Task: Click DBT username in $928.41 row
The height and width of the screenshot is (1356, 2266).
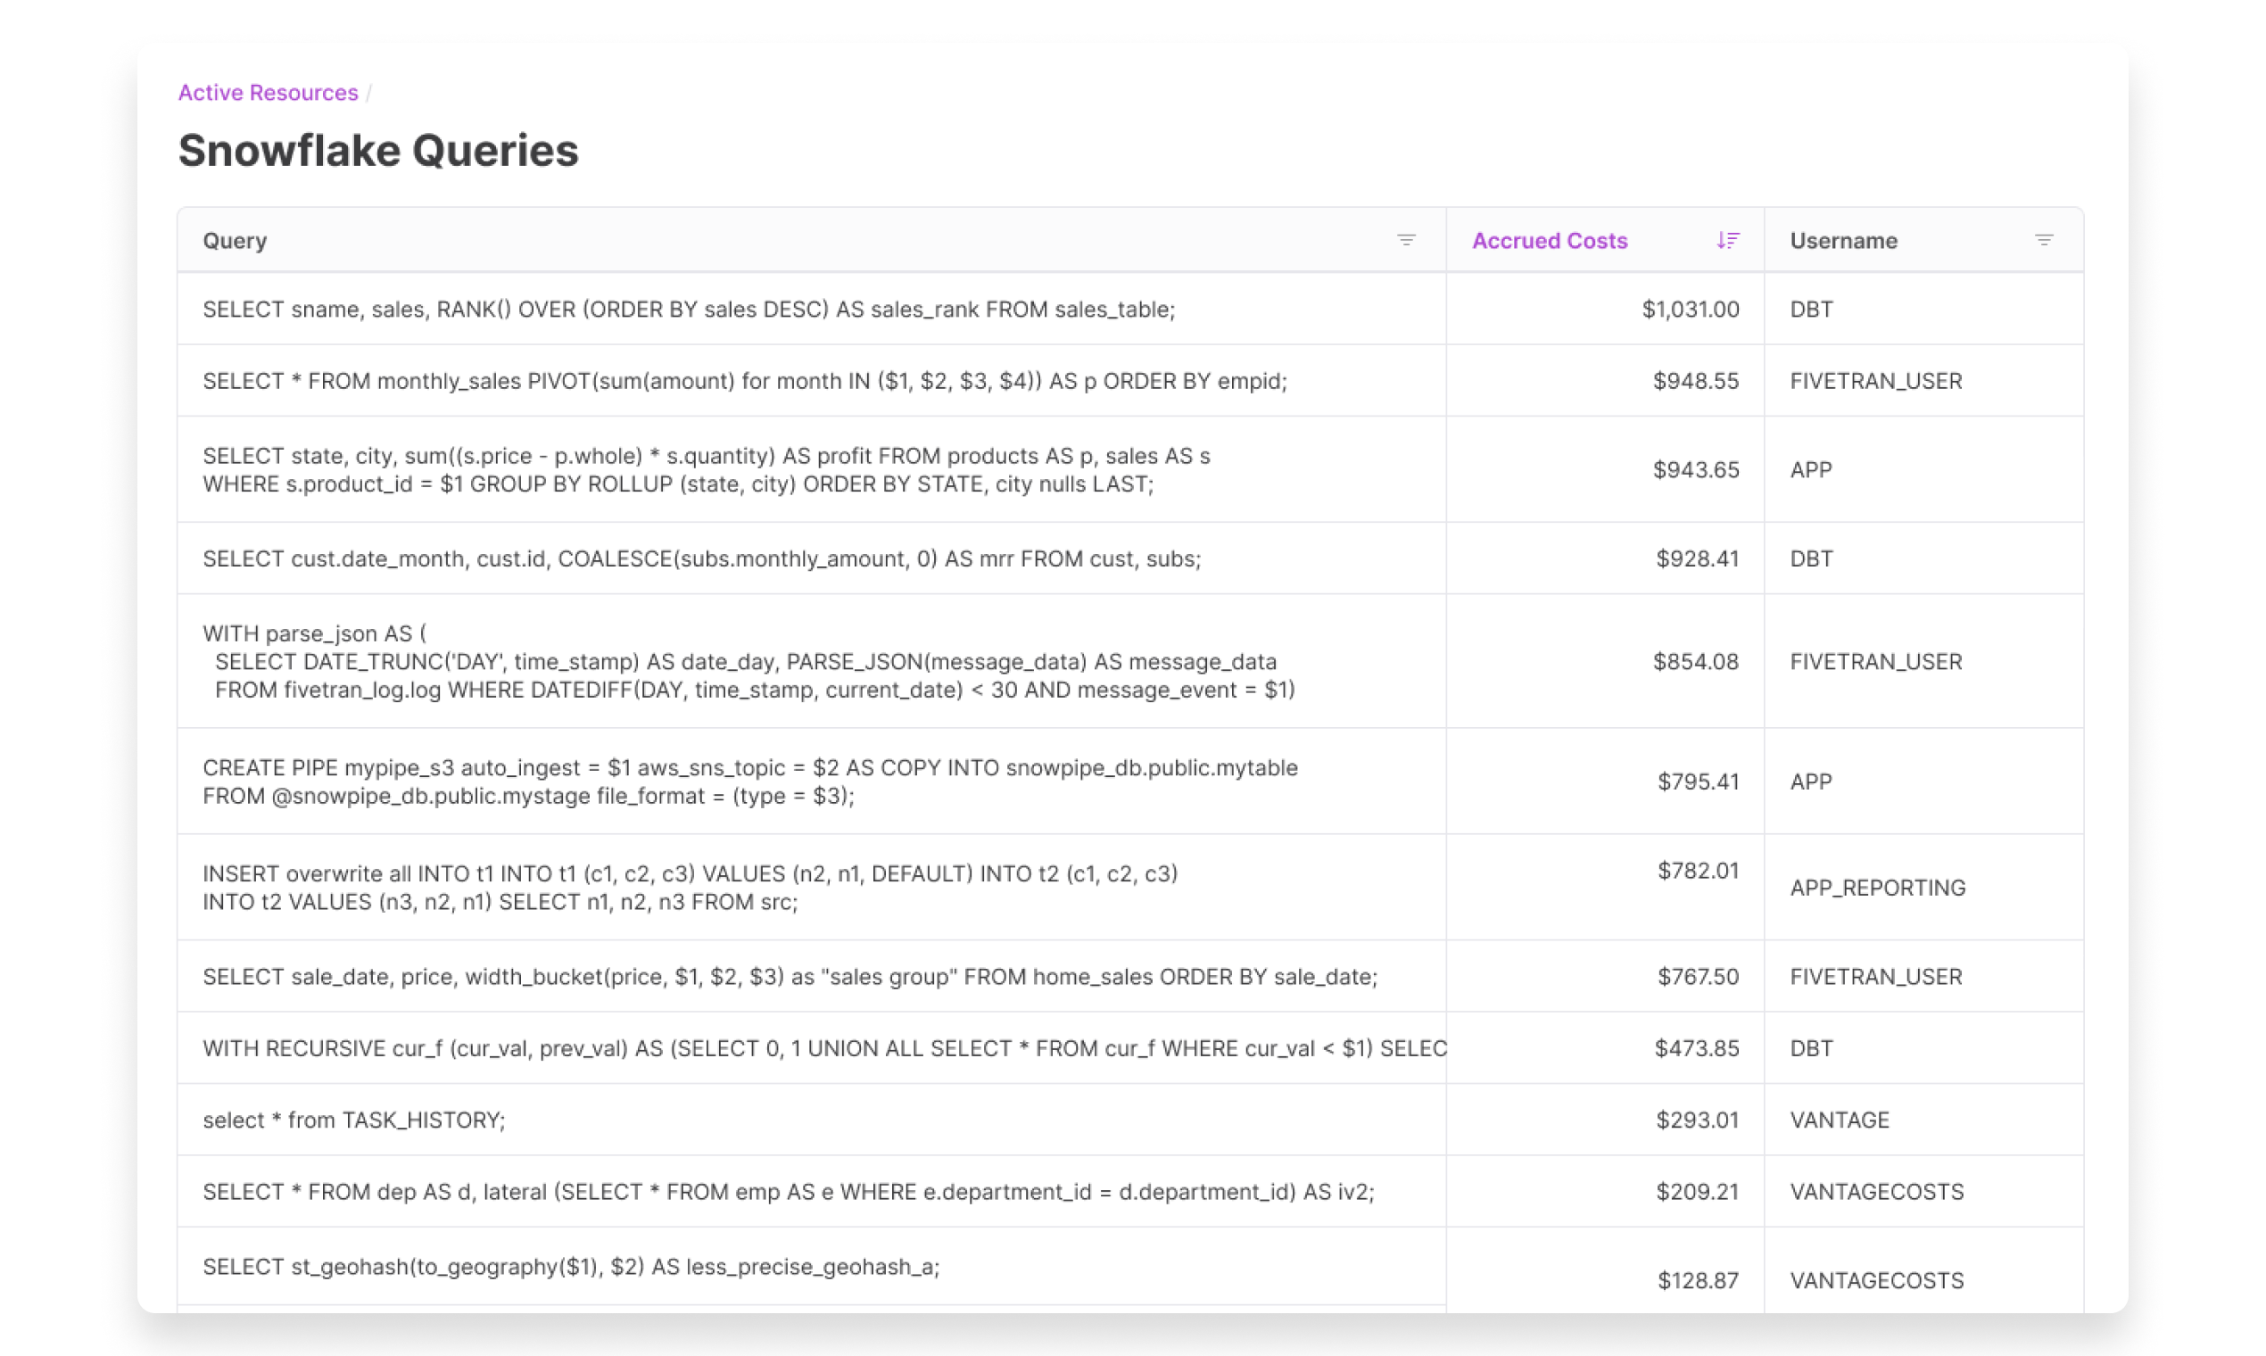Action: tap(1811, 558)
